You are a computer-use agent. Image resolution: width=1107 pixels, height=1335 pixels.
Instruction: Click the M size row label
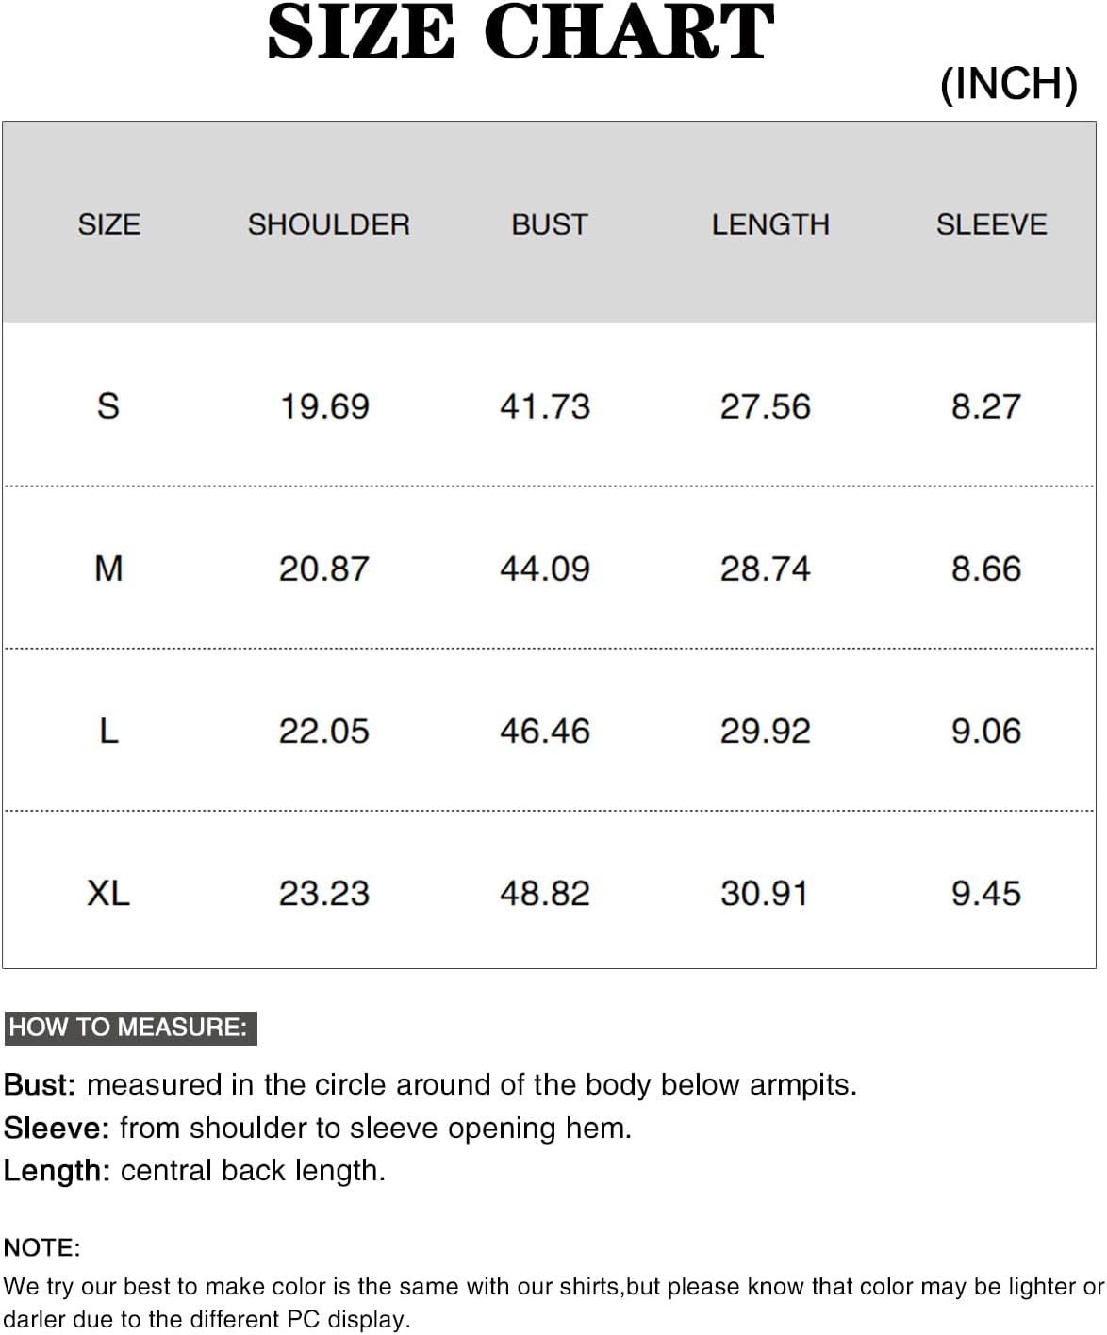coord(108,569)
